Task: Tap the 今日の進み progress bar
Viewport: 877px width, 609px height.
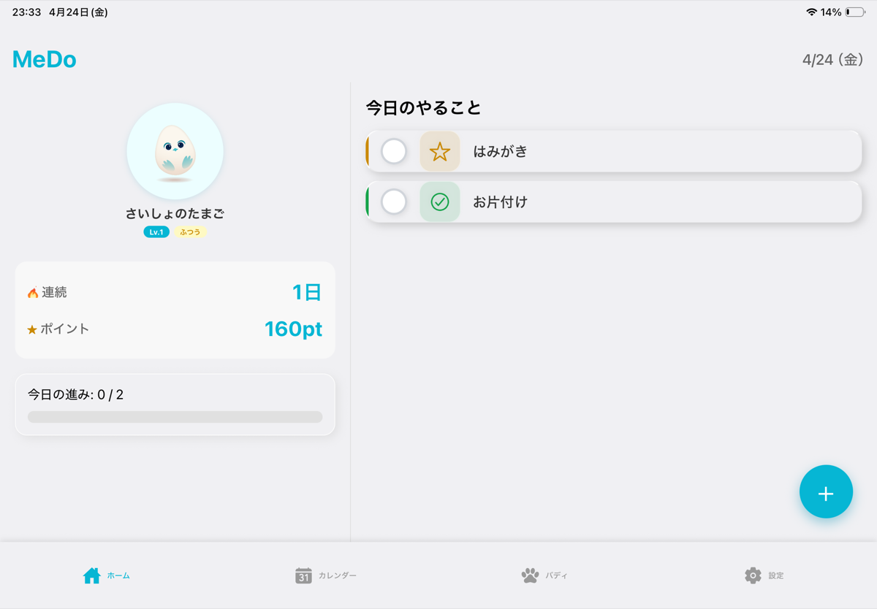Action: [x=175, y=416]
